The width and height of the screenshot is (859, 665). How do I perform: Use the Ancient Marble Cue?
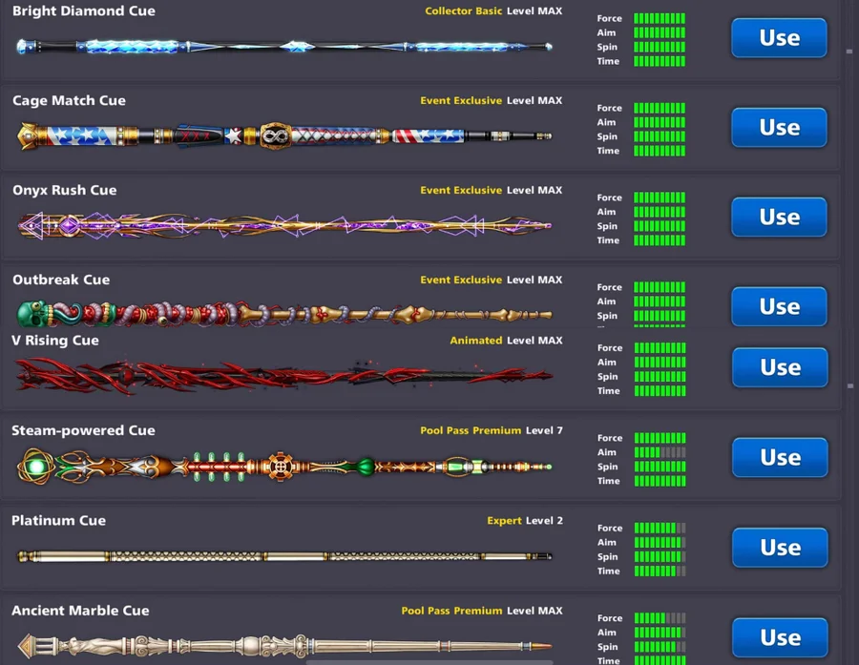780,637
